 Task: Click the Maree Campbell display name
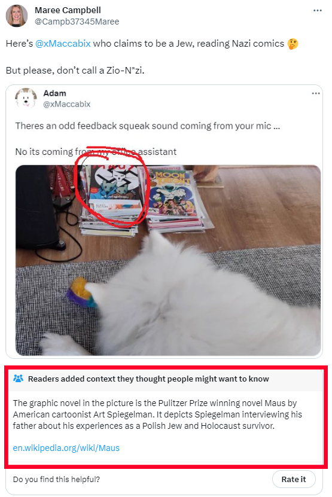(68, 10)
